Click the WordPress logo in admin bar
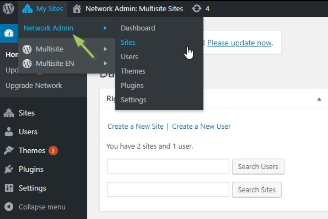 pos(8,9)
